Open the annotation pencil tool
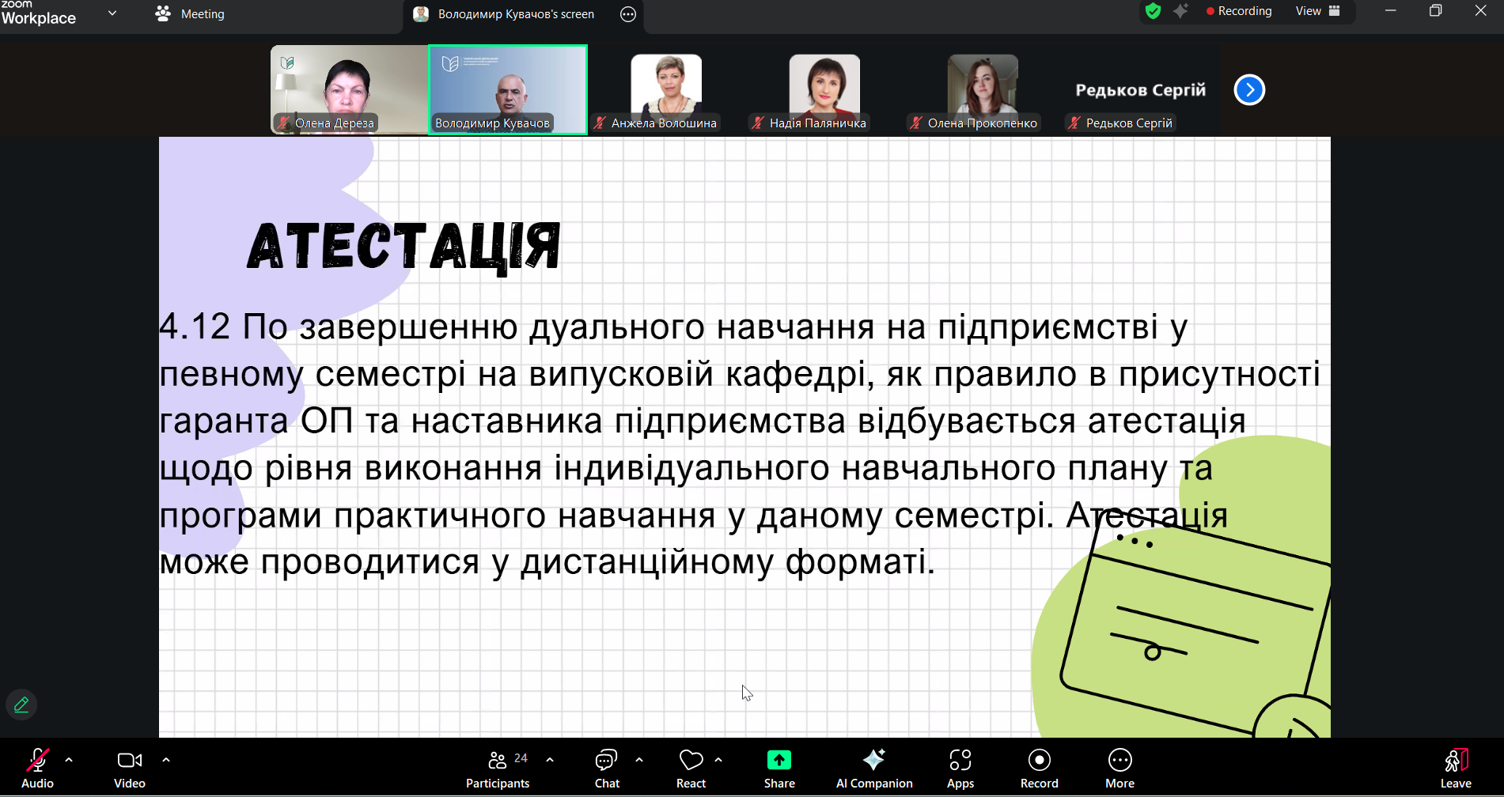Image resolution: width=1504 pixels, height=797 pixels. pyautogui.click(x=21, y=704)
